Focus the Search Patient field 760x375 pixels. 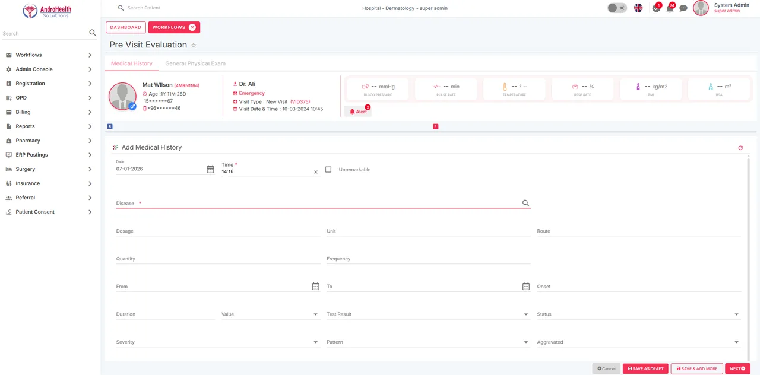tap(144, 8)
